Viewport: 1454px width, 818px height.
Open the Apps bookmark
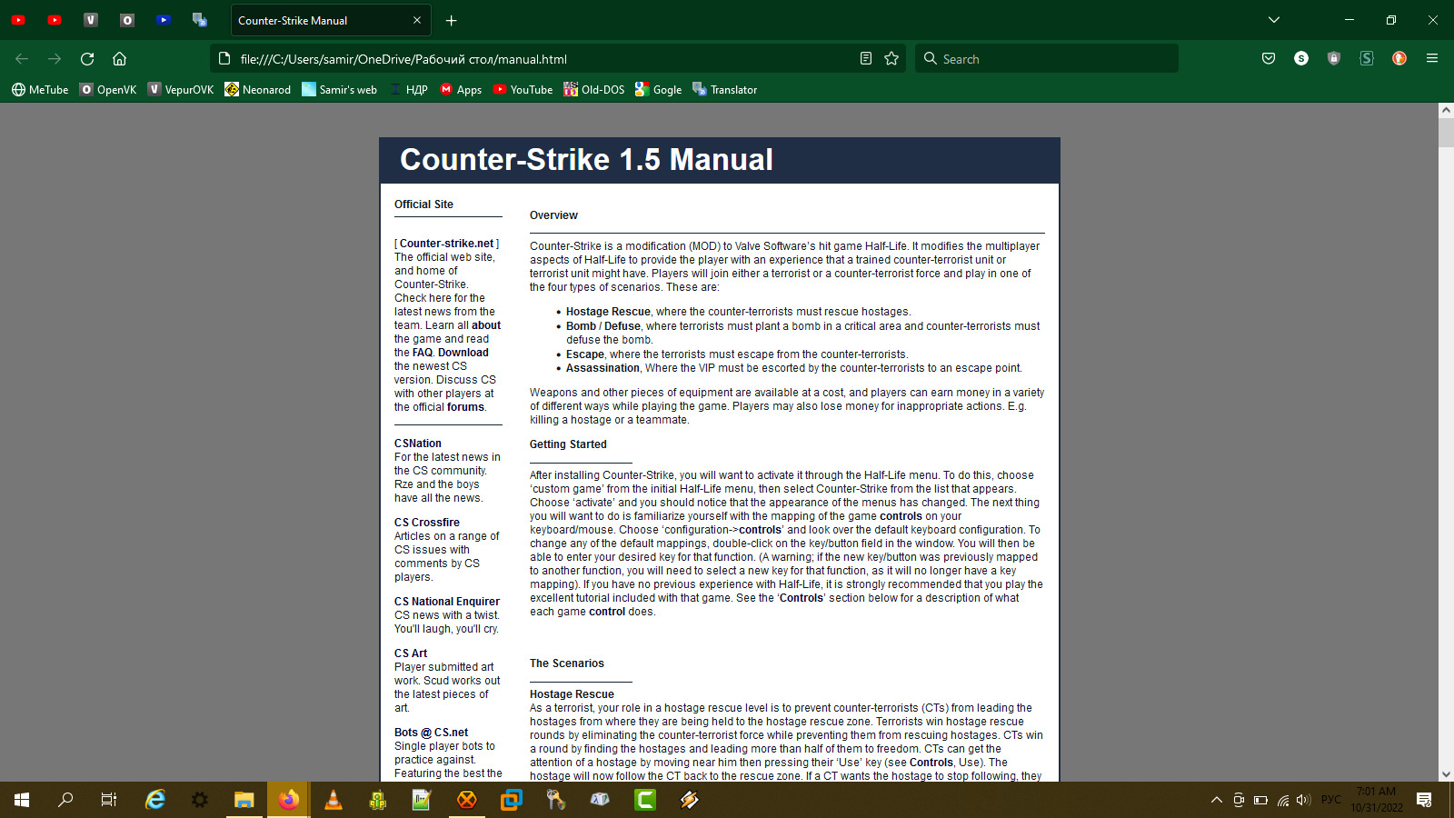pos(461,89)
